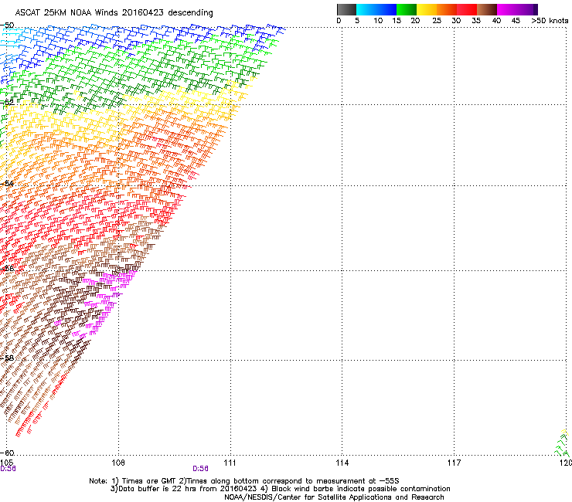Screen dimensions: 572x502
Task: Click the cyan 5-10 knots color swatch
Action: pyautogui.click(x=366, y=9)
